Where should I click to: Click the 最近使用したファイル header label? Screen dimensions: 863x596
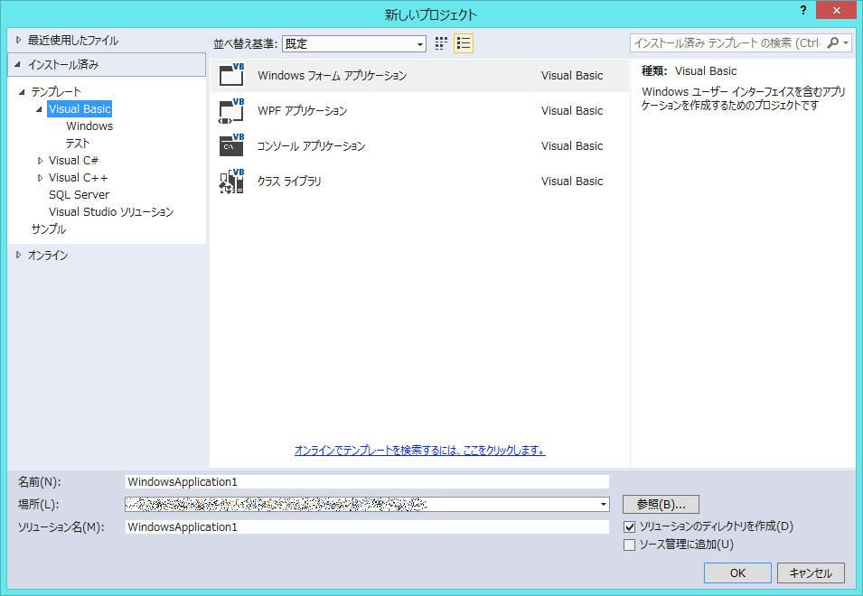pos(73,40)
